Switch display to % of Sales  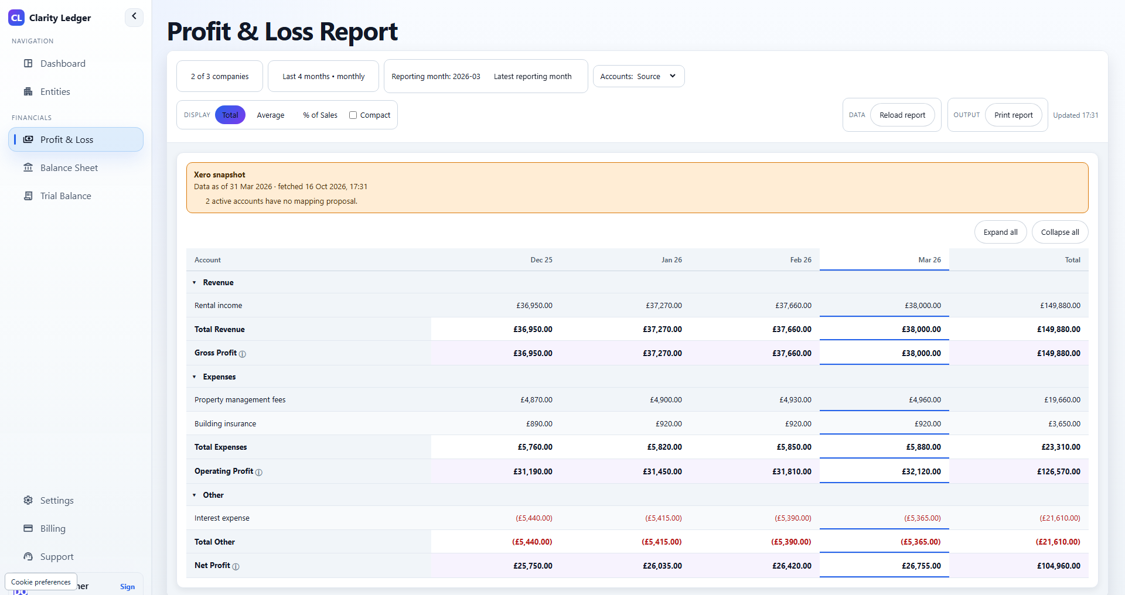pos(321,115)
